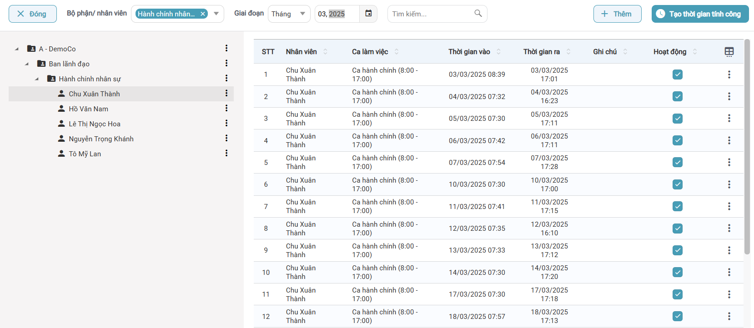Click the Thêm button
Image resolution: width=754 pixels, height=328 pixels.
[617, 14]
